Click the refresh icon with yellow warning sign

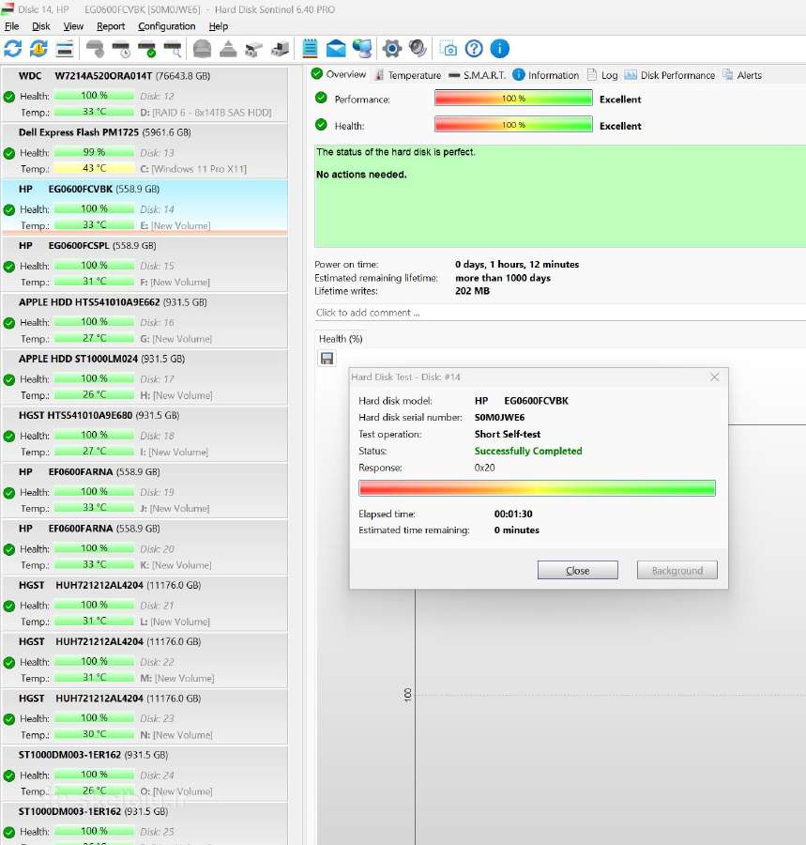[38, 49]
